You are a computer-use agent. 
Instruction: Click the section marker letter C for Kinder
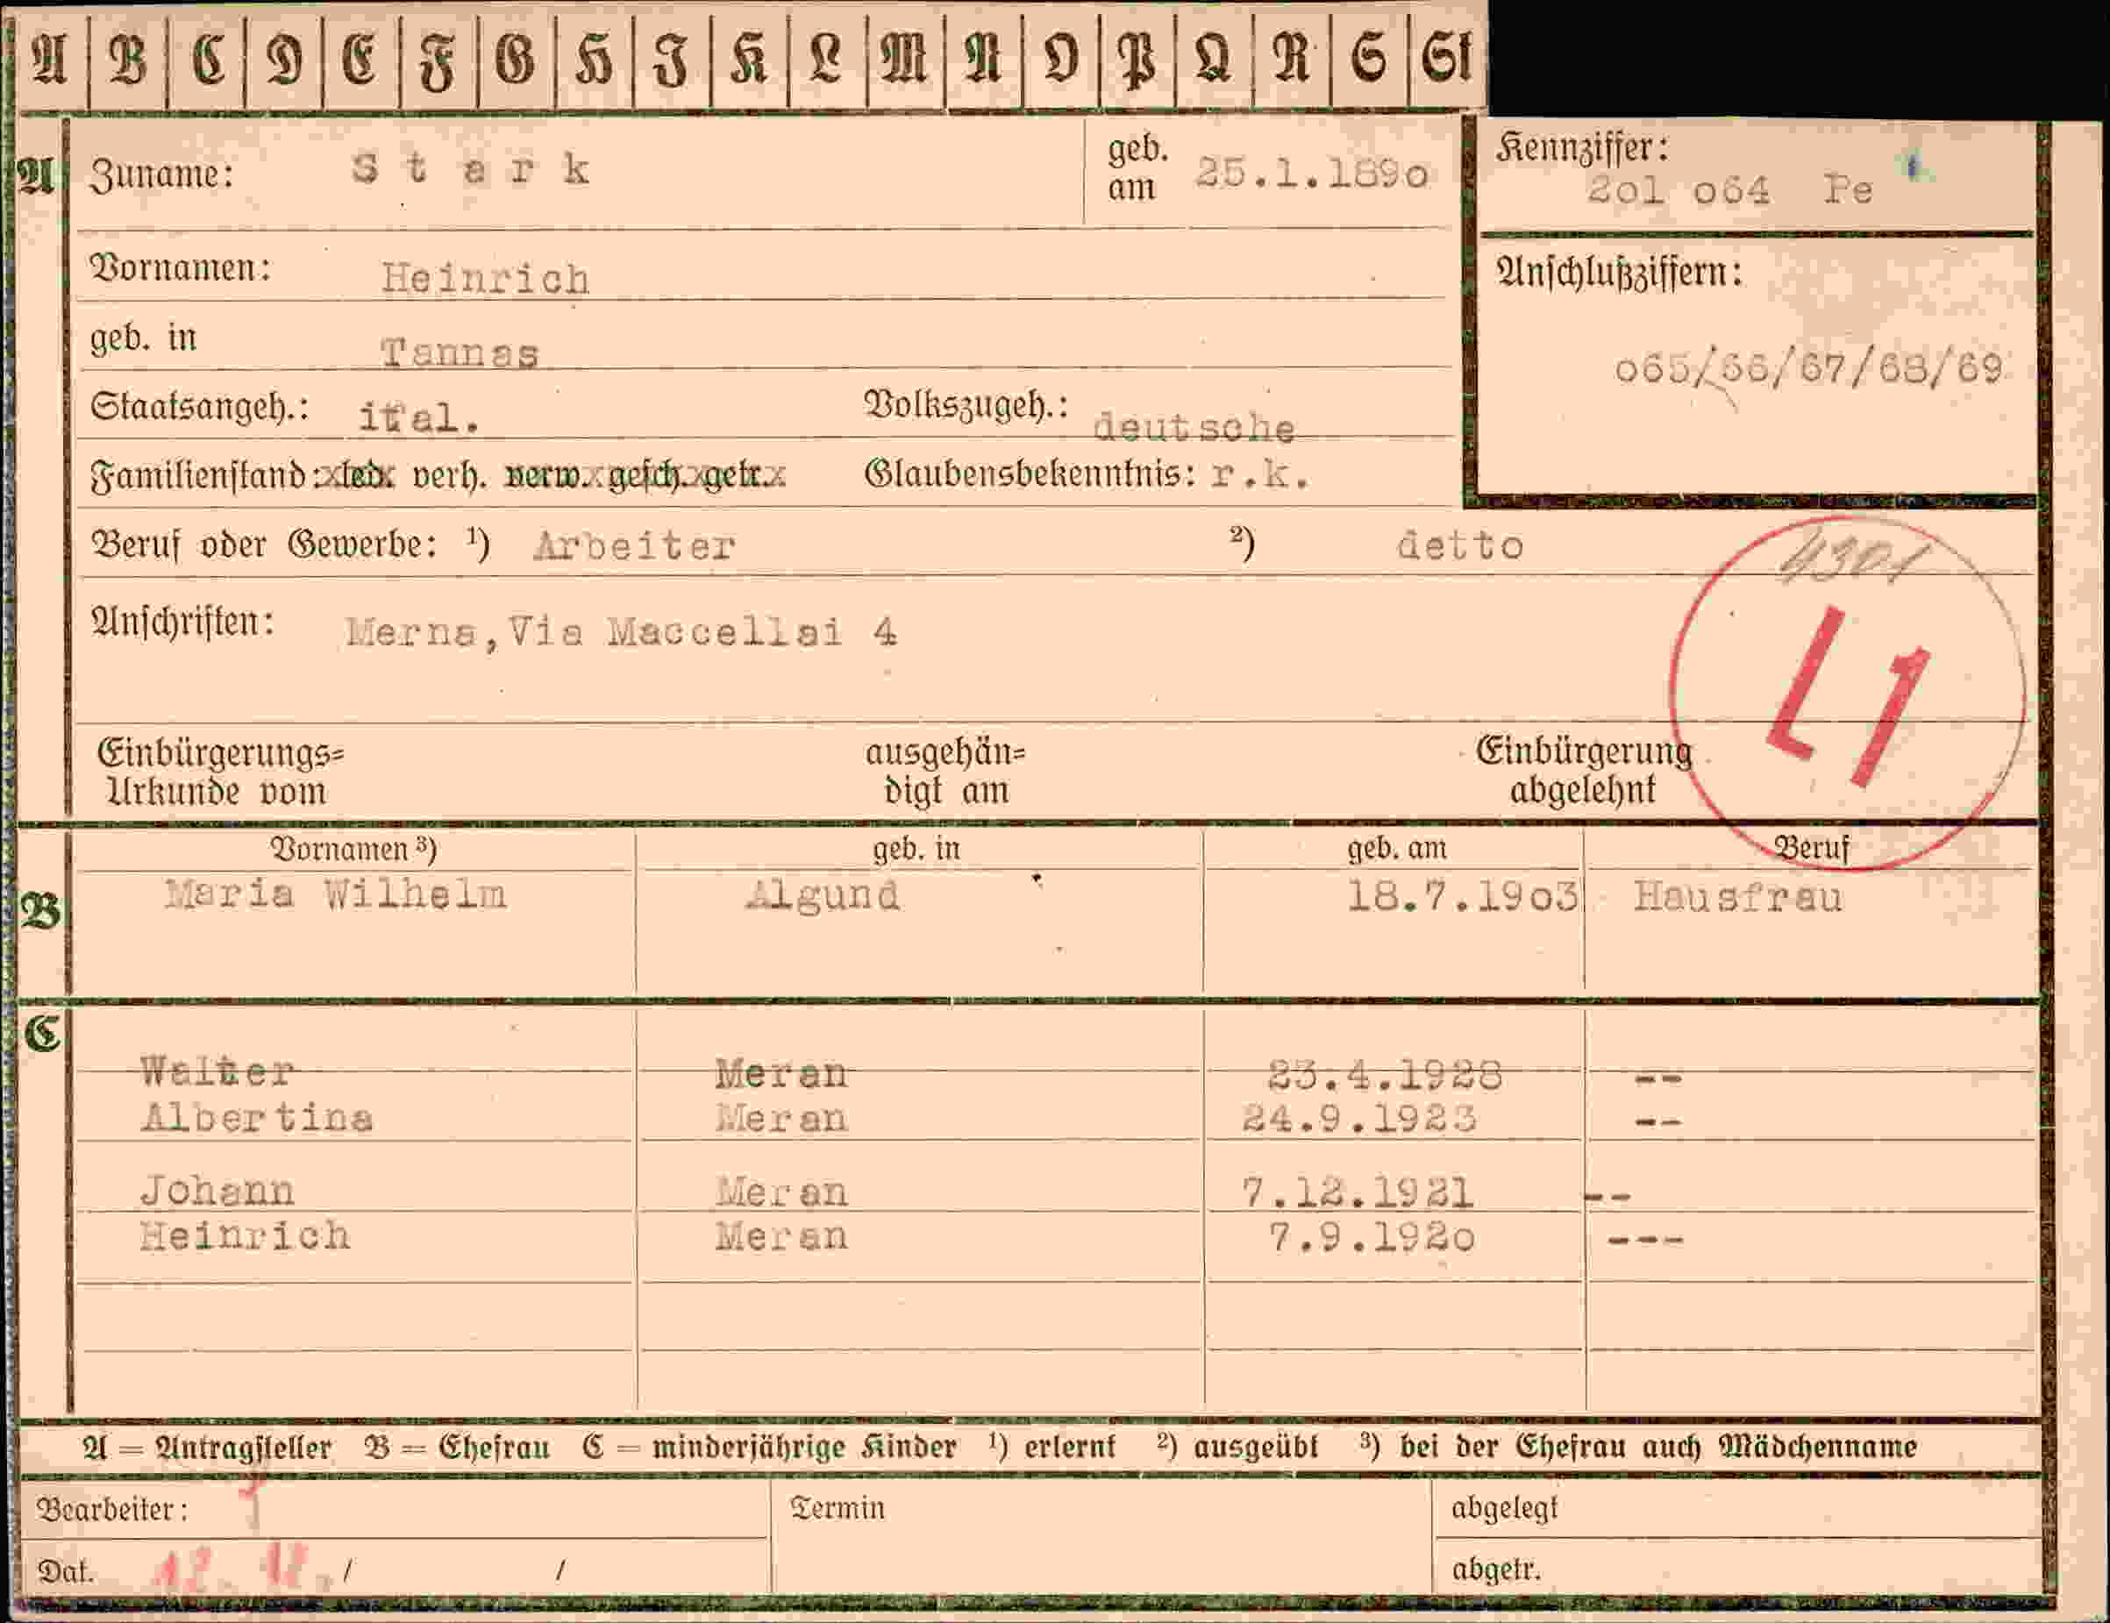[x=42, y=1034]
